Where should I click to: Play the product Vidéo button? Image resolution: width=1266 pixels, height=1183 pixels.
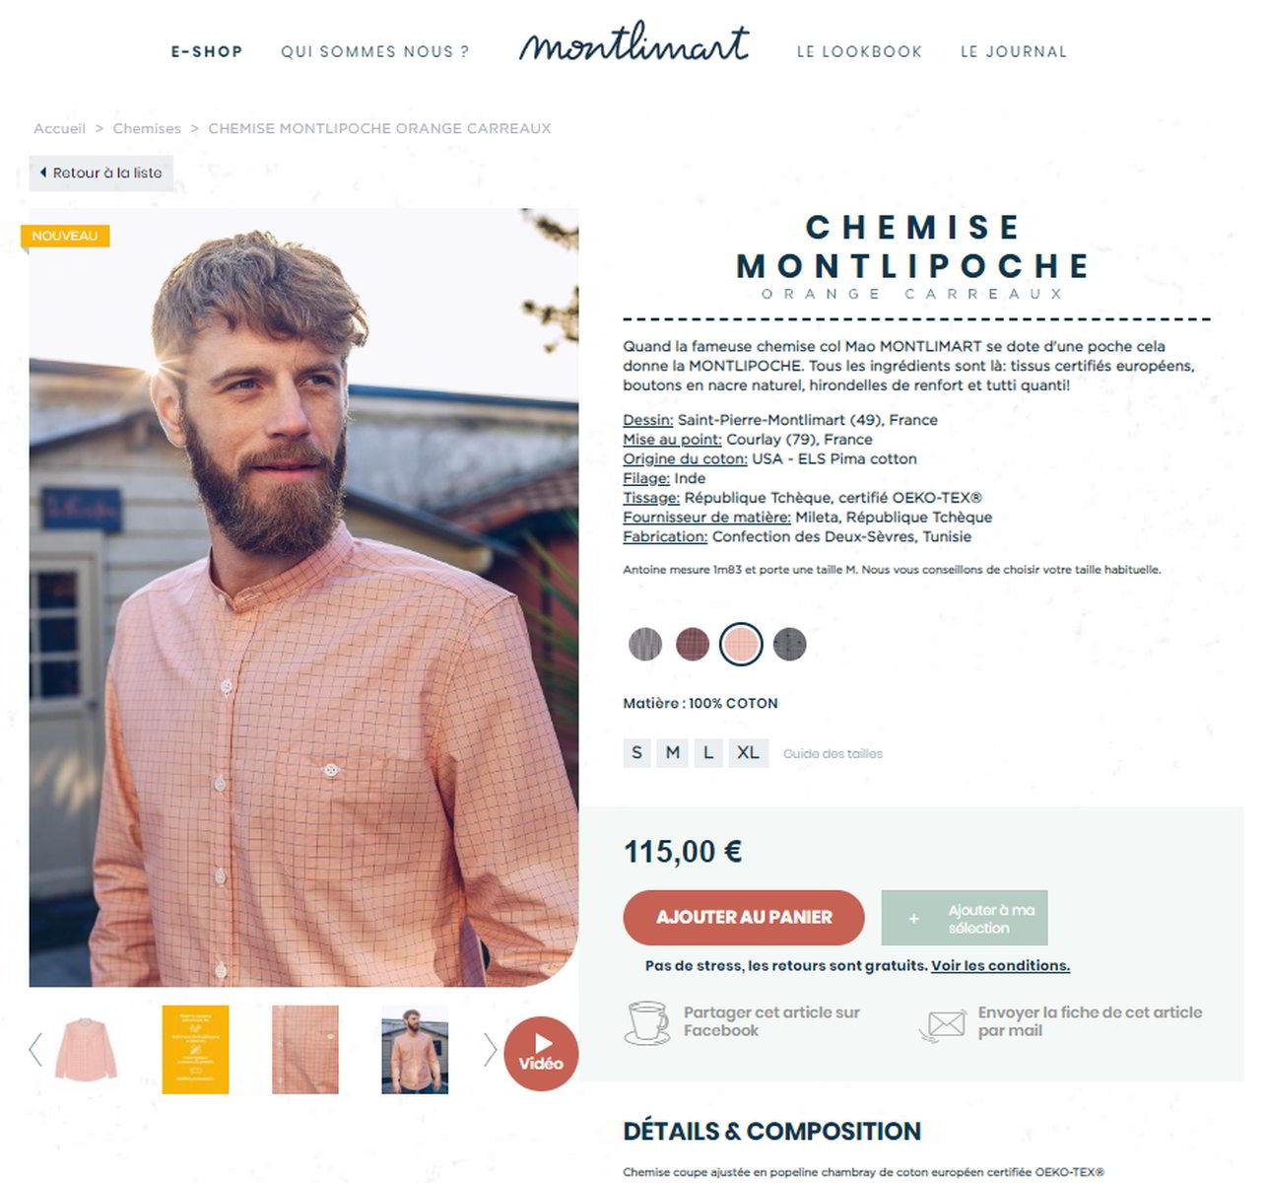click(x=541, y=1053)
